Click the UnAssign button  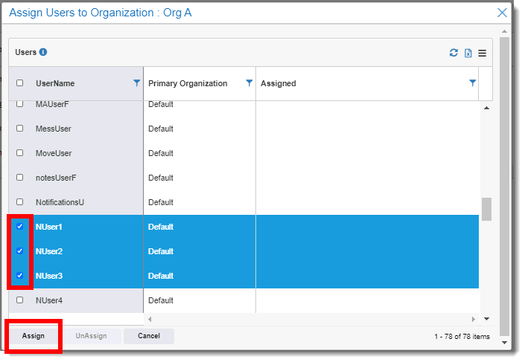click(x=91, y=336)
